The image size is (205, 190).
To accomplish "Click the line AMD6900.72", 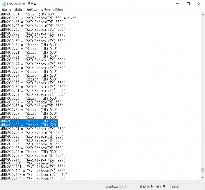I will pos(29,56).
